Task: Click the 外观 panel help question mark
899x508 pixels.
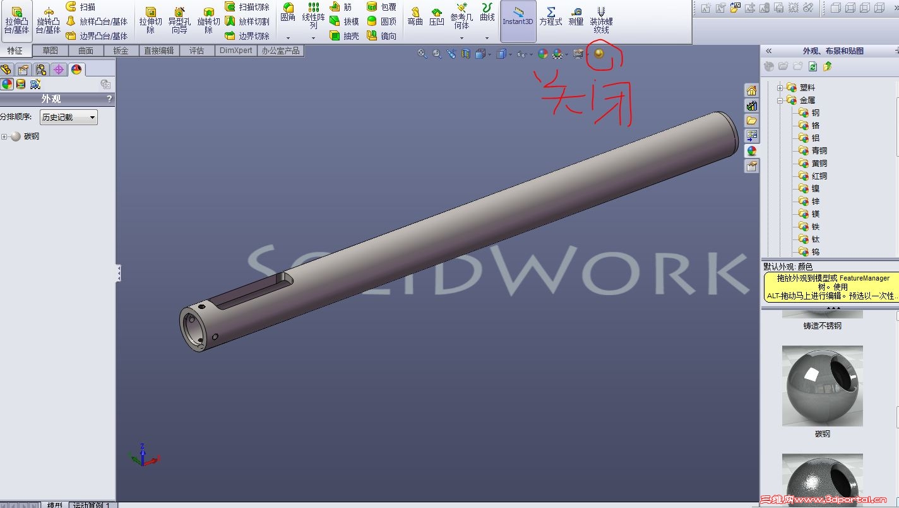Action: (x=109, y=99)
